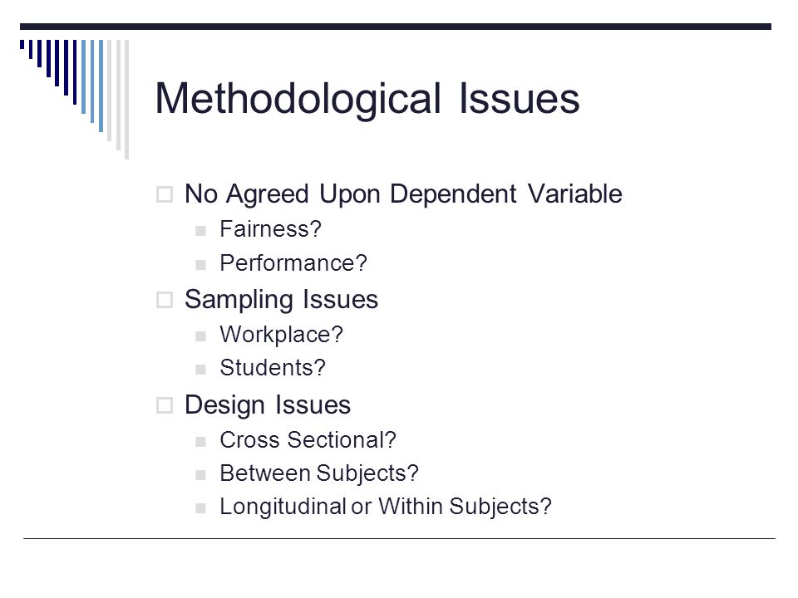
Task: Click the Methodological Issues slide title
Action: pyautogui.click(x=367, y=100)
